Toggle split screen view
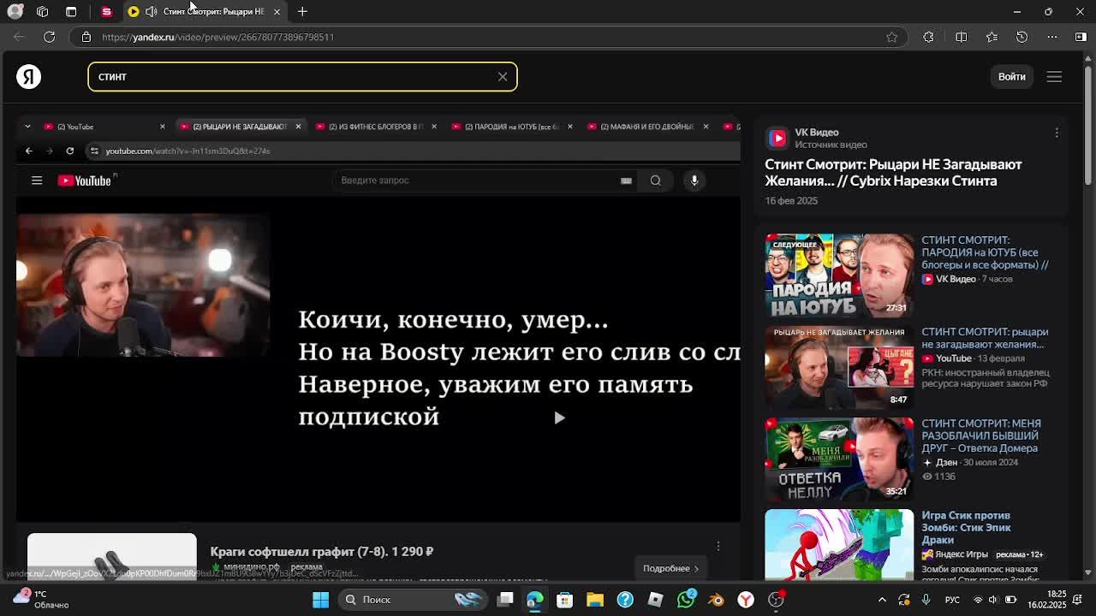1096x616 pixels. pyautogui.click(x=961, y=37)
